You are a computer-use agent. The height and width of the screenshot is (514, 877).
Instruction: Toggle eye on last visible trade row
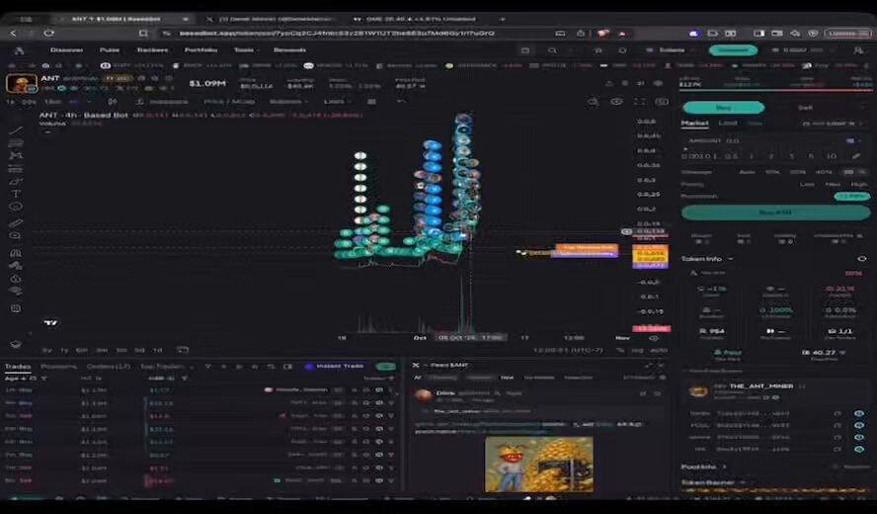tap(379, 480)
